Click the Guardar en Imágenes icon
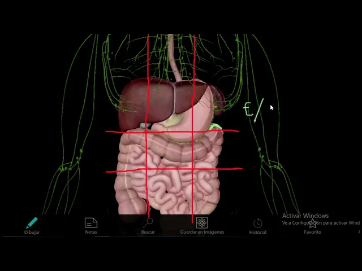The width and height of the screenshot is (362, 271). [202, 222]
